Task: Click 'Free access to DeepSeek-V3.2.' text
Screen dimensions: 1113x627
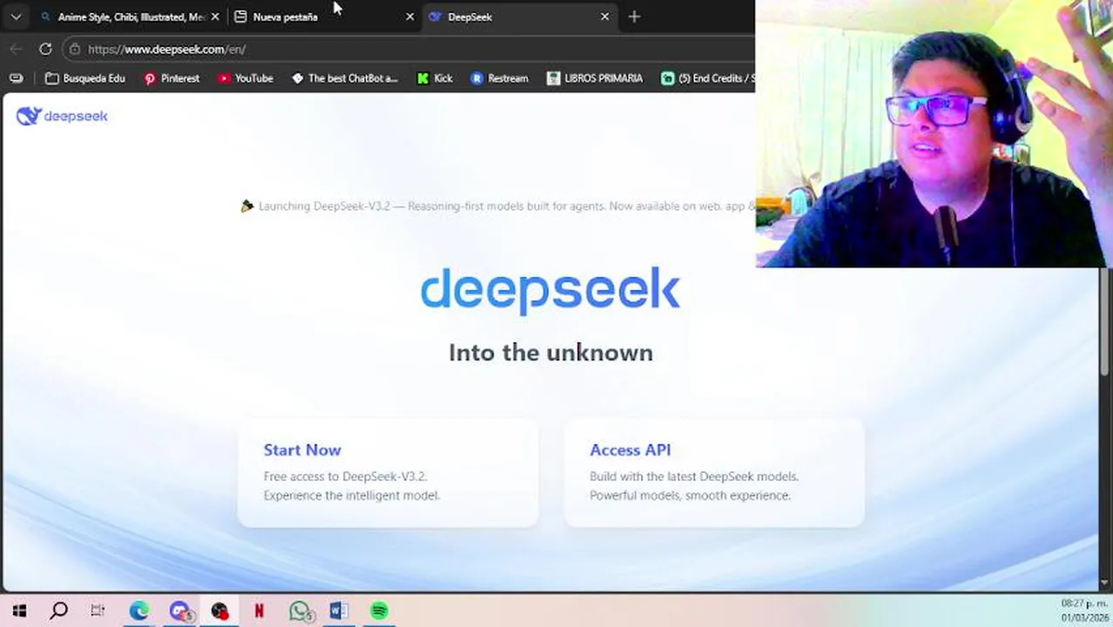Action: (x=345, y=476)
